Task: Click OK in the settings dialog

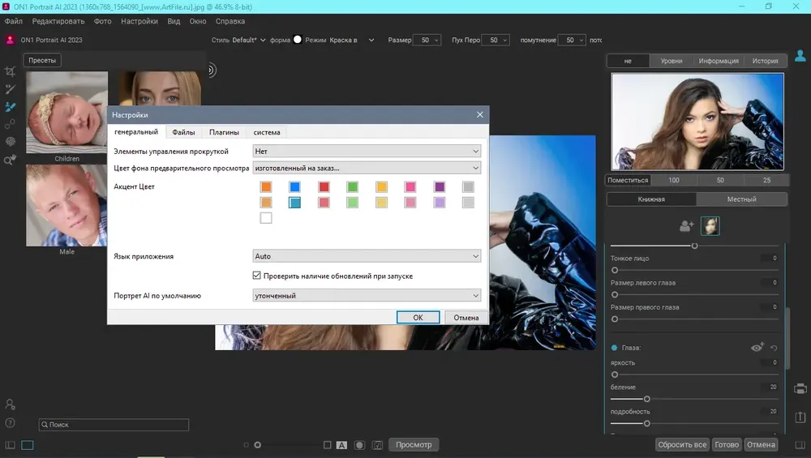Action: 418,318
